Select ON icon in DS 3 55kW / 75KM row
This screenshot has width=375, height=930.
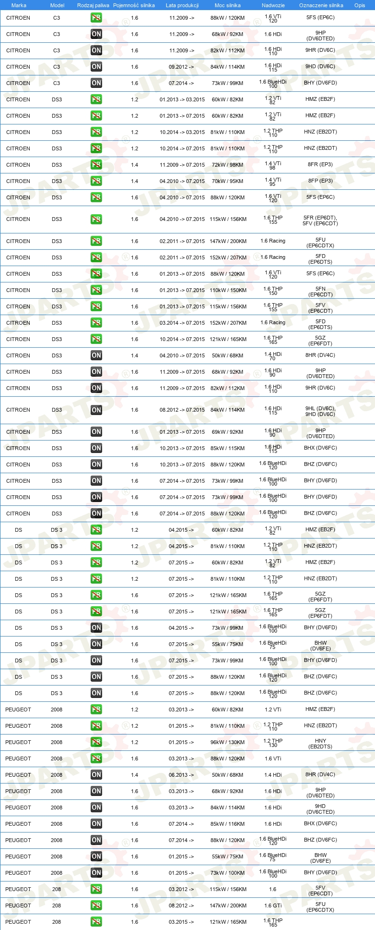pos(96,644)
